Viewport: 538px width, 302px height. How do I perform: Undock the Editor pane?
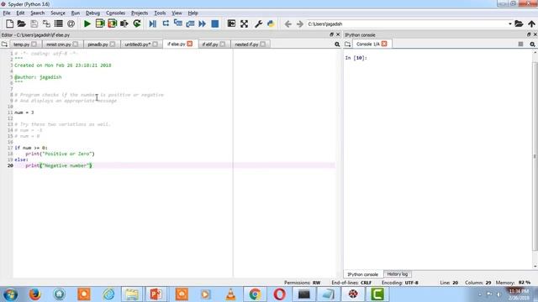pyautogui.click(x=331, y=34)
